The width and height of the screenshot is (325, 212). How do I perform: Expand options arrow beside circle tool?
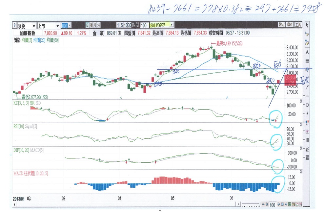[x=304, y=105]
